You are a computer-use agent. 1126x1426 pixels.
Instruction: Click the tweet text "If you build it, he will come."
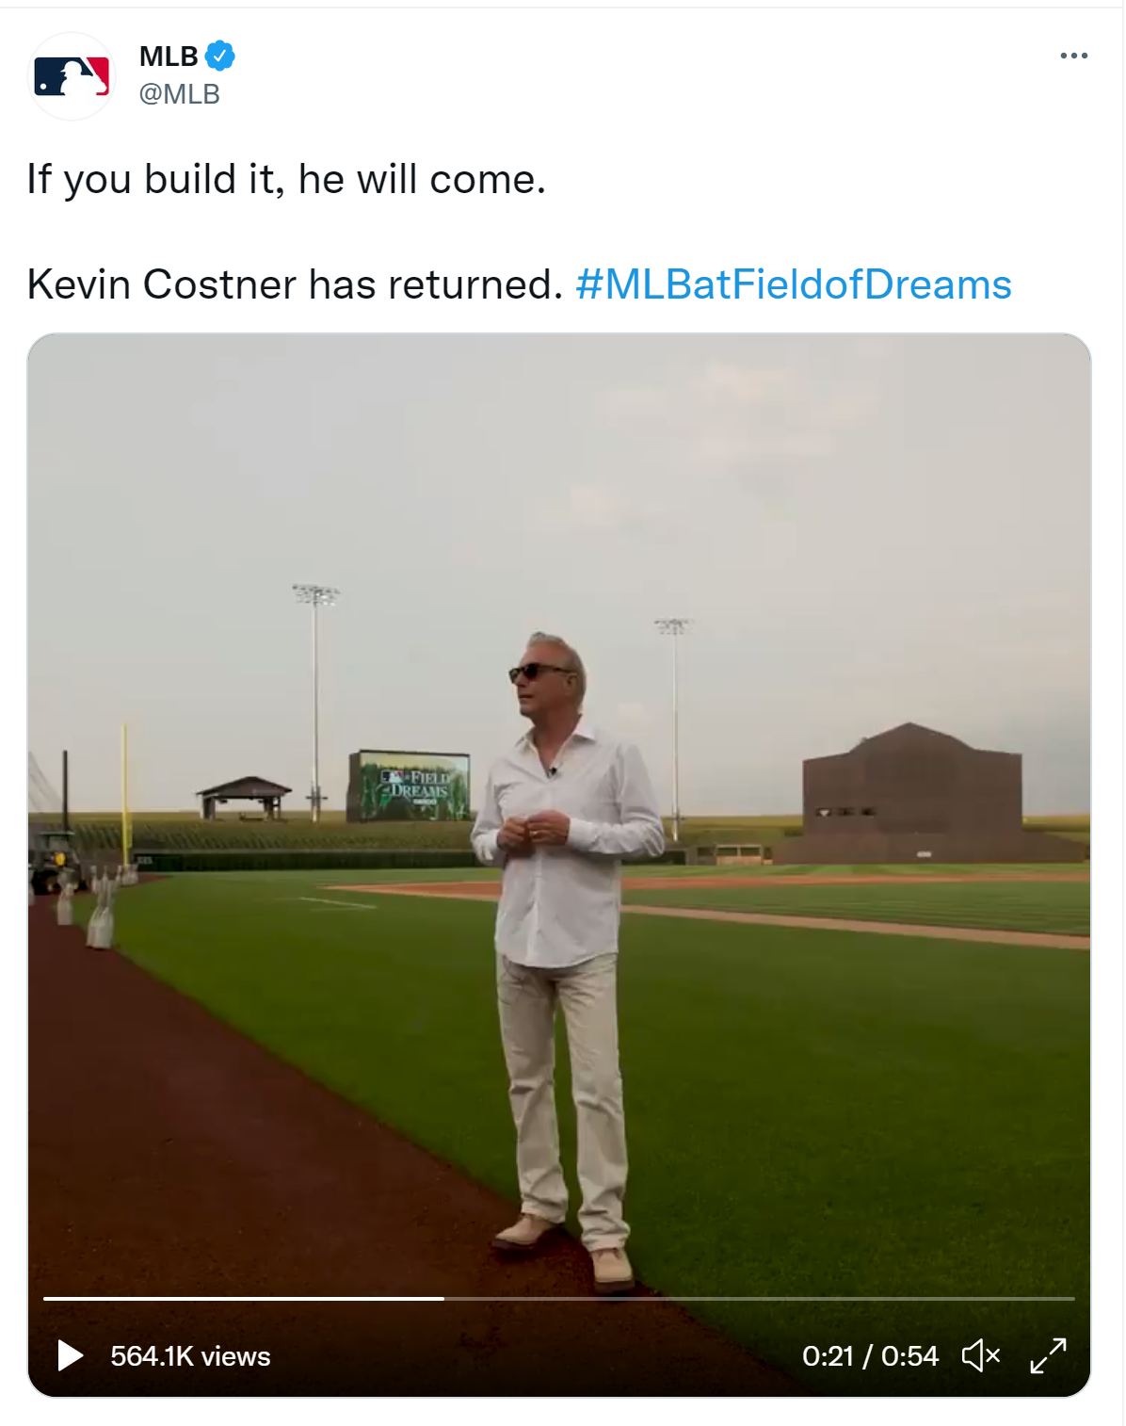pyautogui.click(x=286, y=179)
